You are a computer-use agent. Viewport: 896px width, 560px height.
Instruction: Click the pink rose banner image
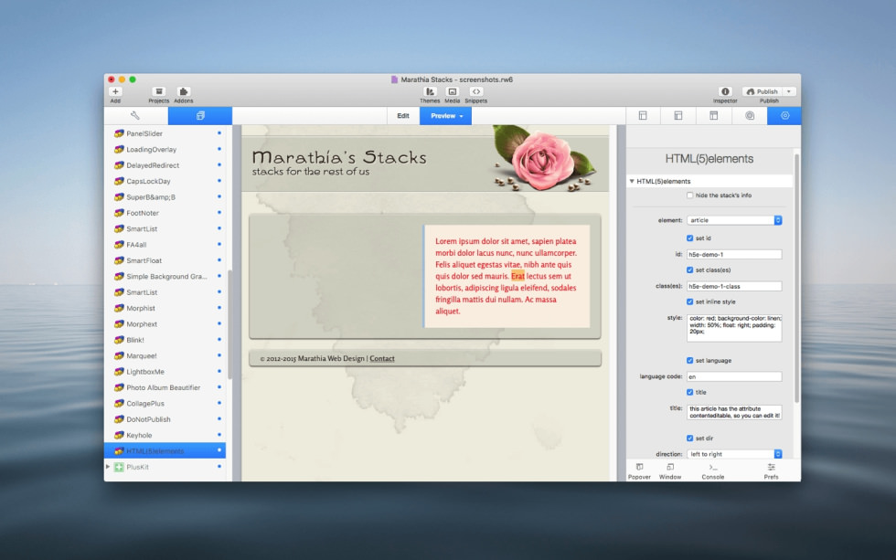543,158
